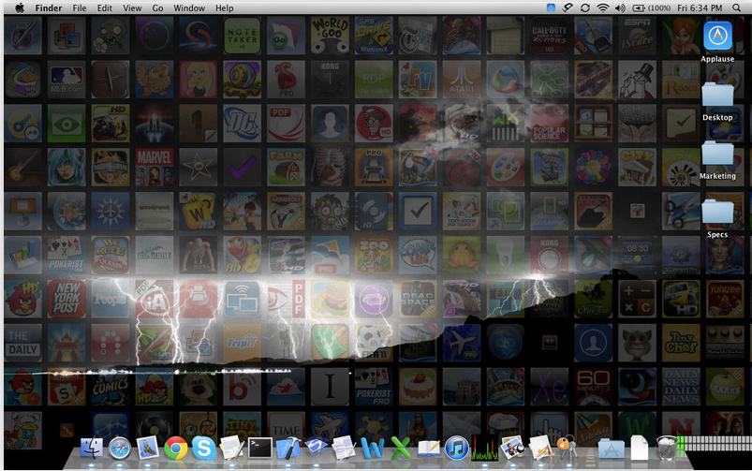Launch Google Chrome from the Dock

(176, 449)
